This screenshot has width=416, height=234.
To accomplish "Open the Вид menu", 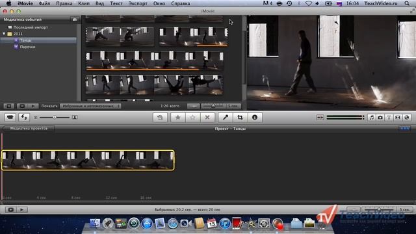I will [x=99, y=3].
